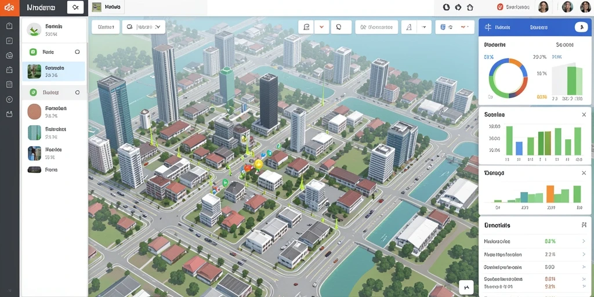Select the highlighted forest thumbnail list item
This screenshot has height=297, width=594.
pos(54,71)
